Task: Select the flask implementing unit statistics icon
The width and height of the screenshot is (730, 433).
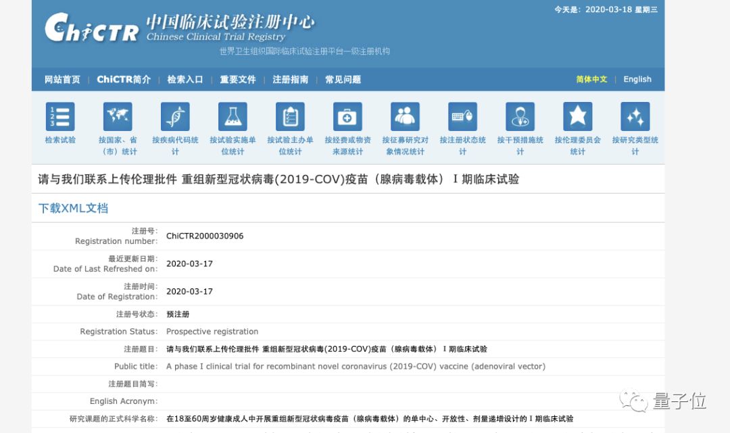Action: (233, 117)
